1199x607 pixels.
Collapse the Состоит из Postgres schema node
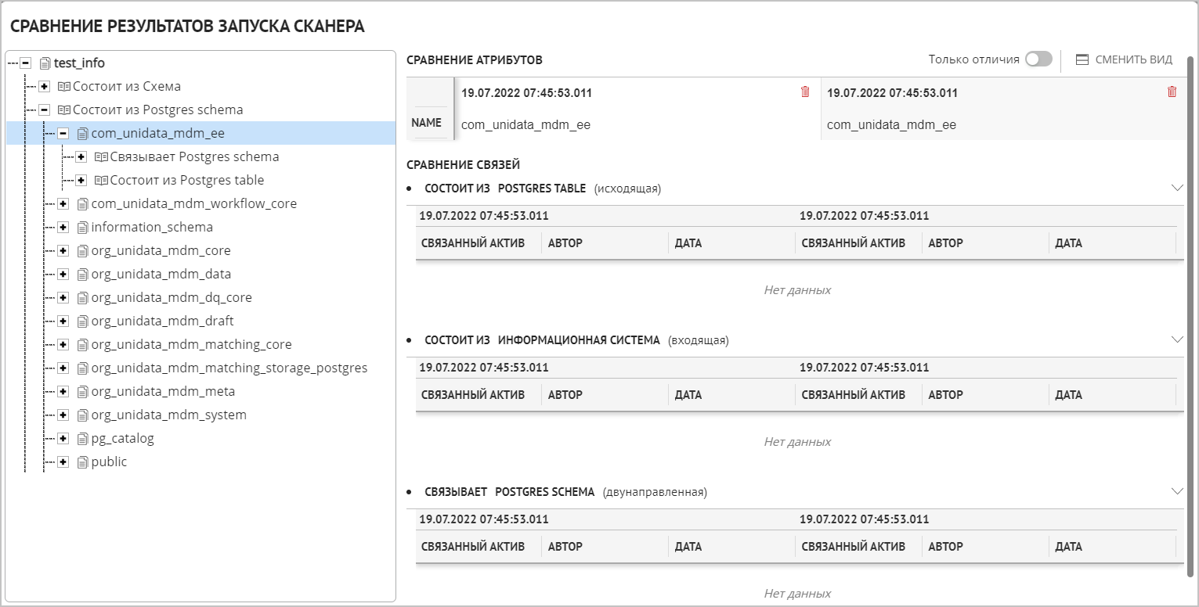45,110
